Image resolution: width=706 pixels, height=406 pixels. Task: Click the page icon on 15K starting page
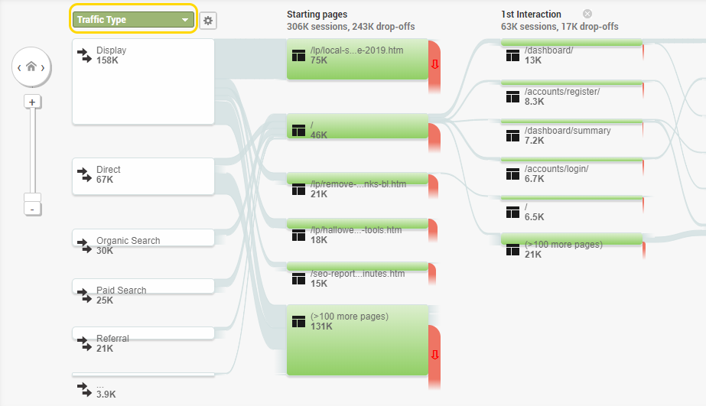[298, 278]
